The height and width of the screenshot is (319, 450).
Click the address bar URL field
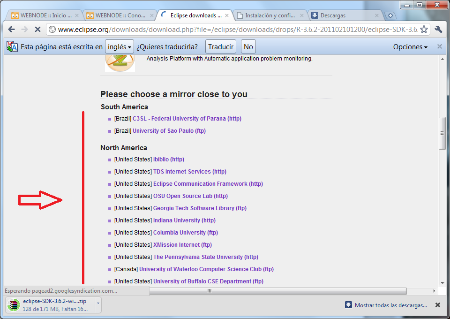tap(238, 29)
